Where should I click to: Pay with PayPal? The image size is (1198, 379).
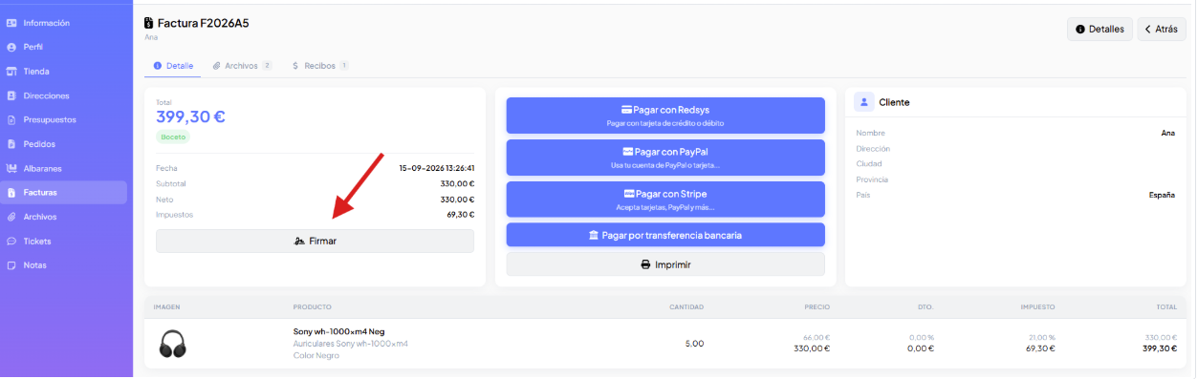pyautogui.click(x=665, y=158)
